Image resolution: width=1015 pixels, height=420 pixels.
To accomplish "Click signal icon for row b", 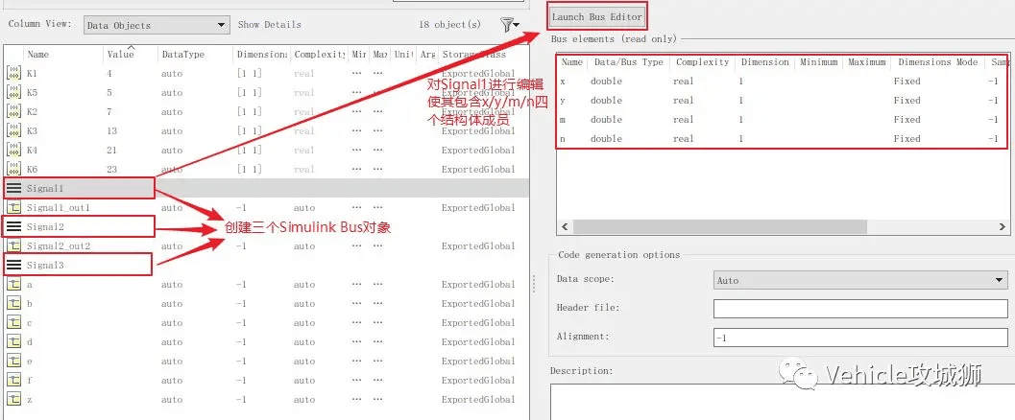I will point(13,303).
